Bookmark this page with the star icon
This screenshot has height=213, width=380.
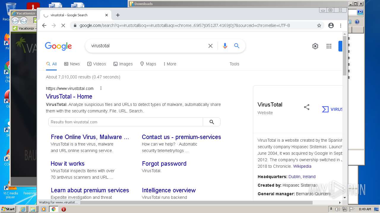319,25
